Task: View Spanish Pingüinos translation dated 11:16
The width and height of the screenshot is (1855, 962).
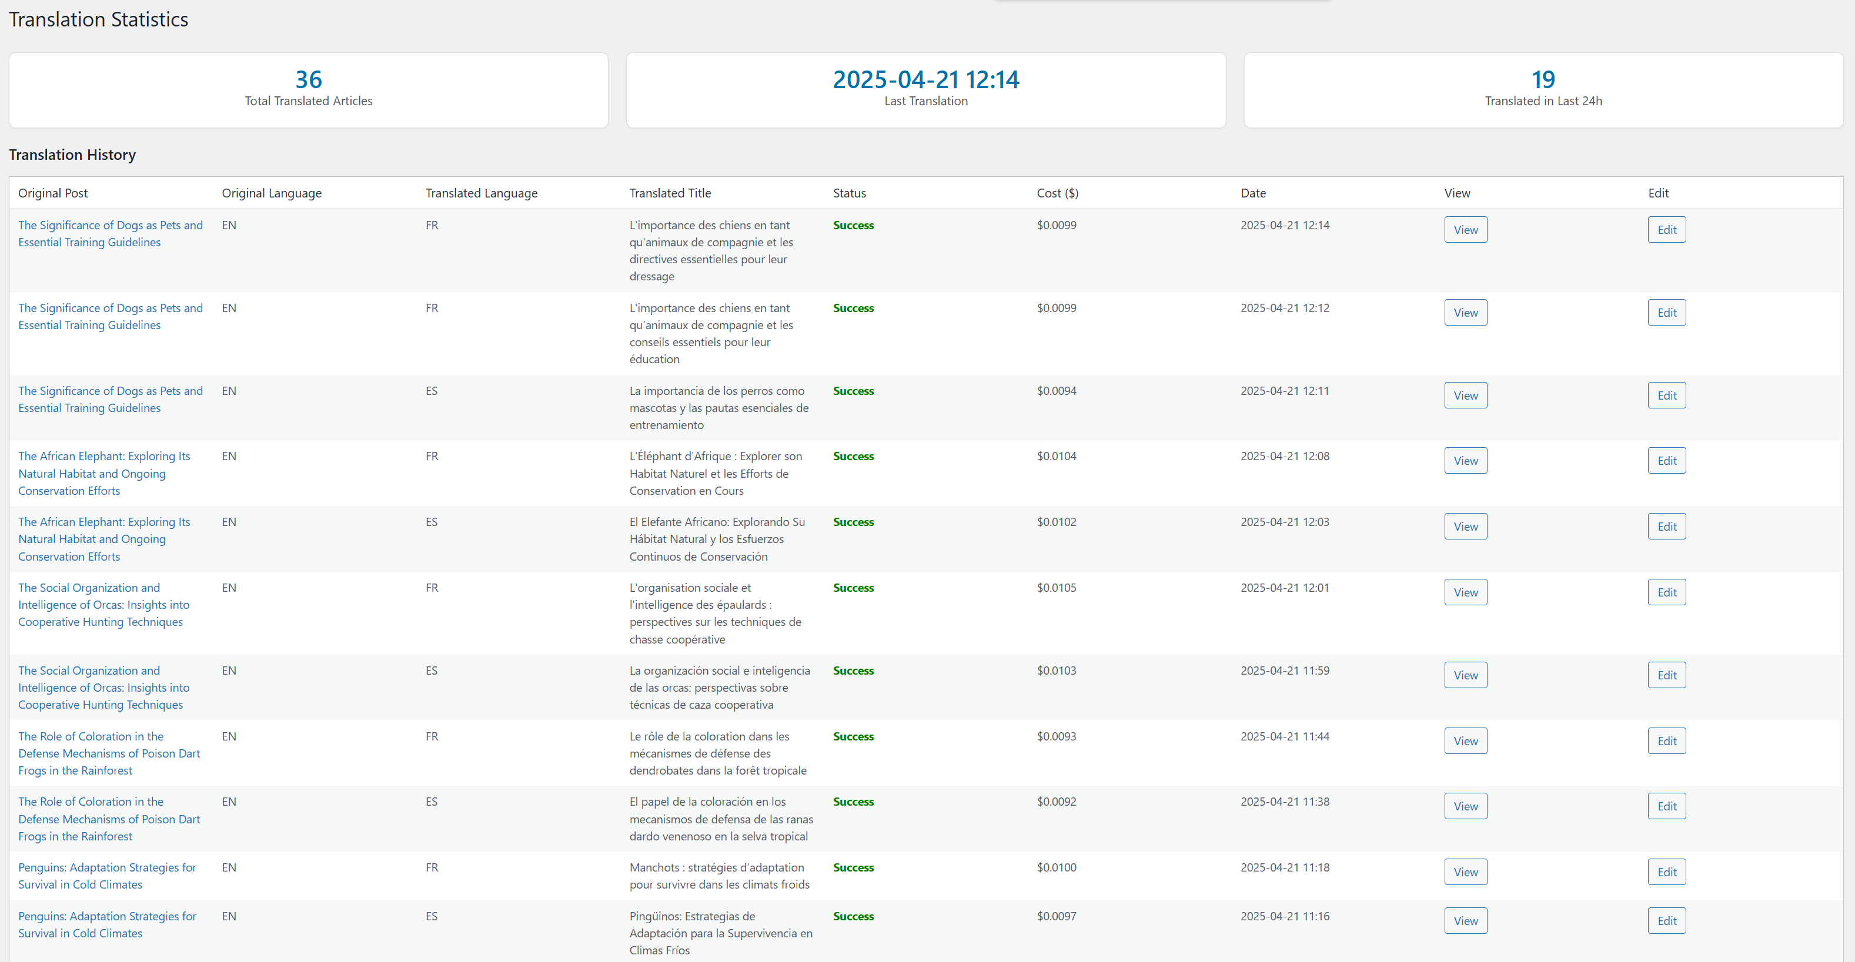Action: coord(1465,920)
